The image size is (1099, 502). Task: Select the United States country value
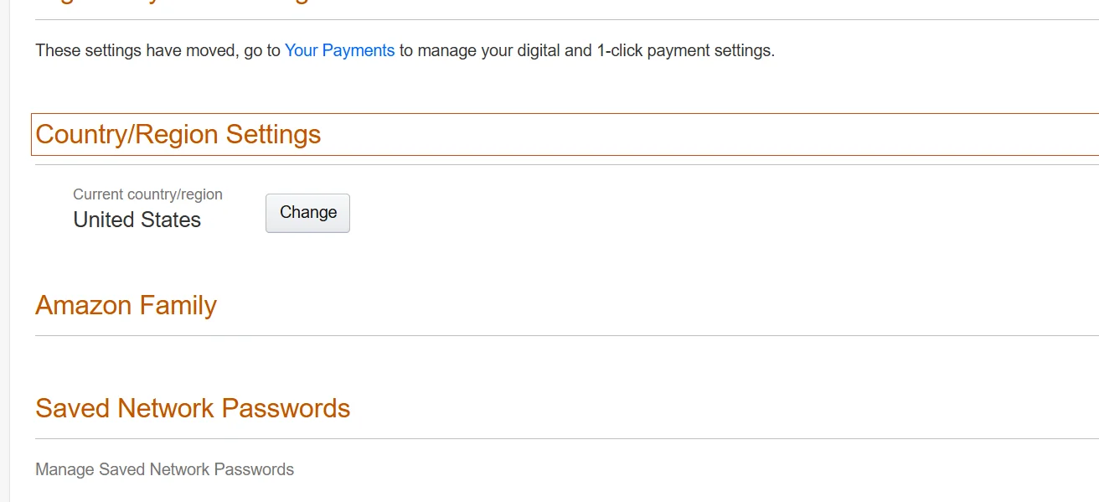point(137,220)
